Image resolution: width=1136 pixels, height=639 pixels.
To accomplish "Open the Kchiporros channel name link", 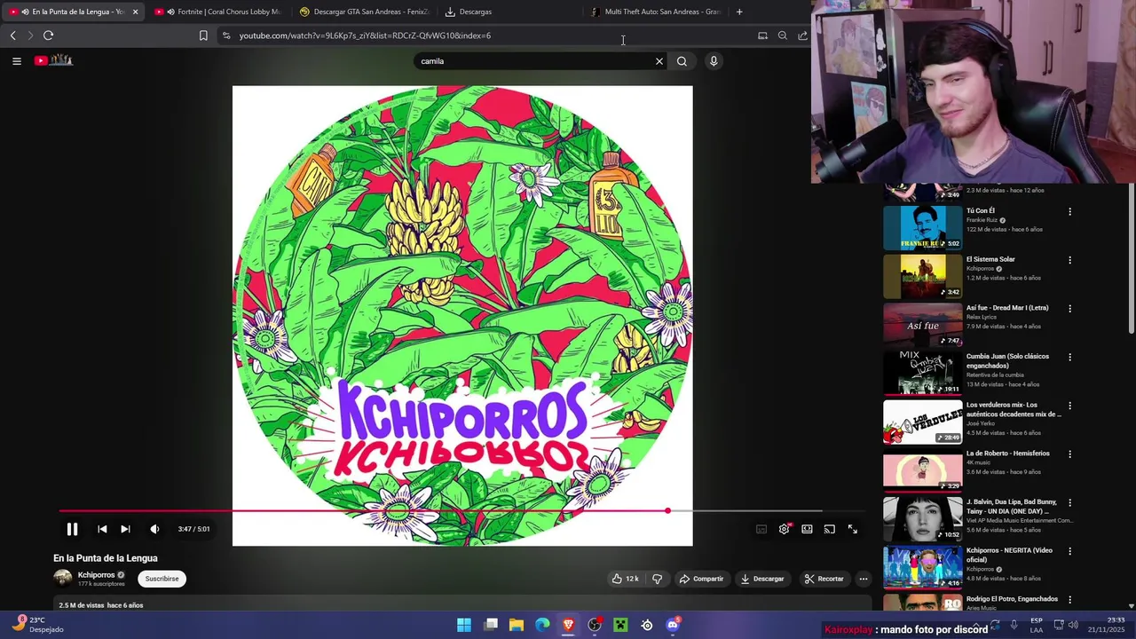I will click(96, 575).
